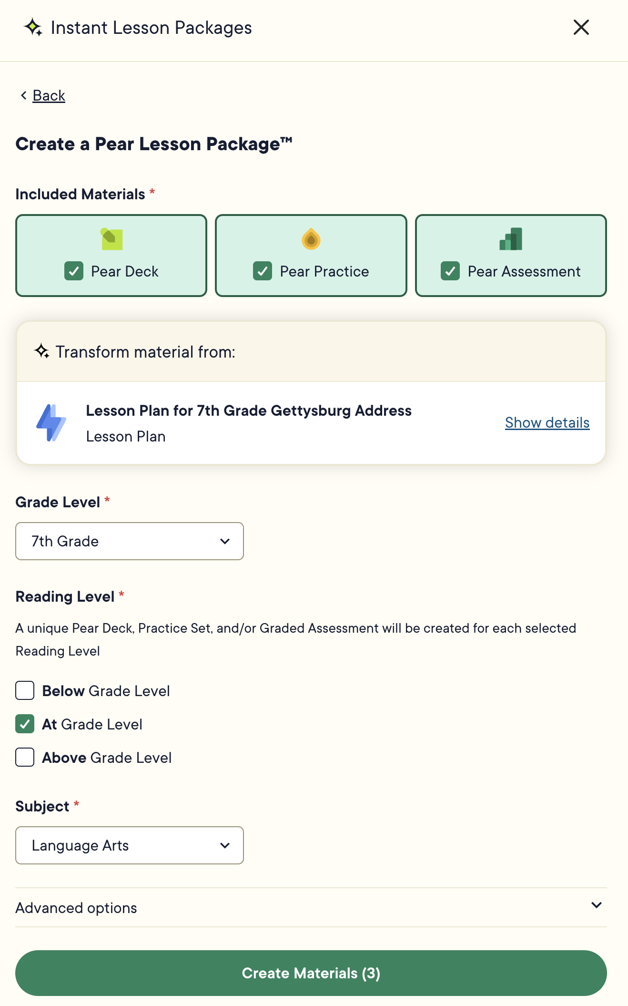The image size is (628, 1006).
Task: Open the Subject dropdown showing Language Arts
Action: point(129,845)
